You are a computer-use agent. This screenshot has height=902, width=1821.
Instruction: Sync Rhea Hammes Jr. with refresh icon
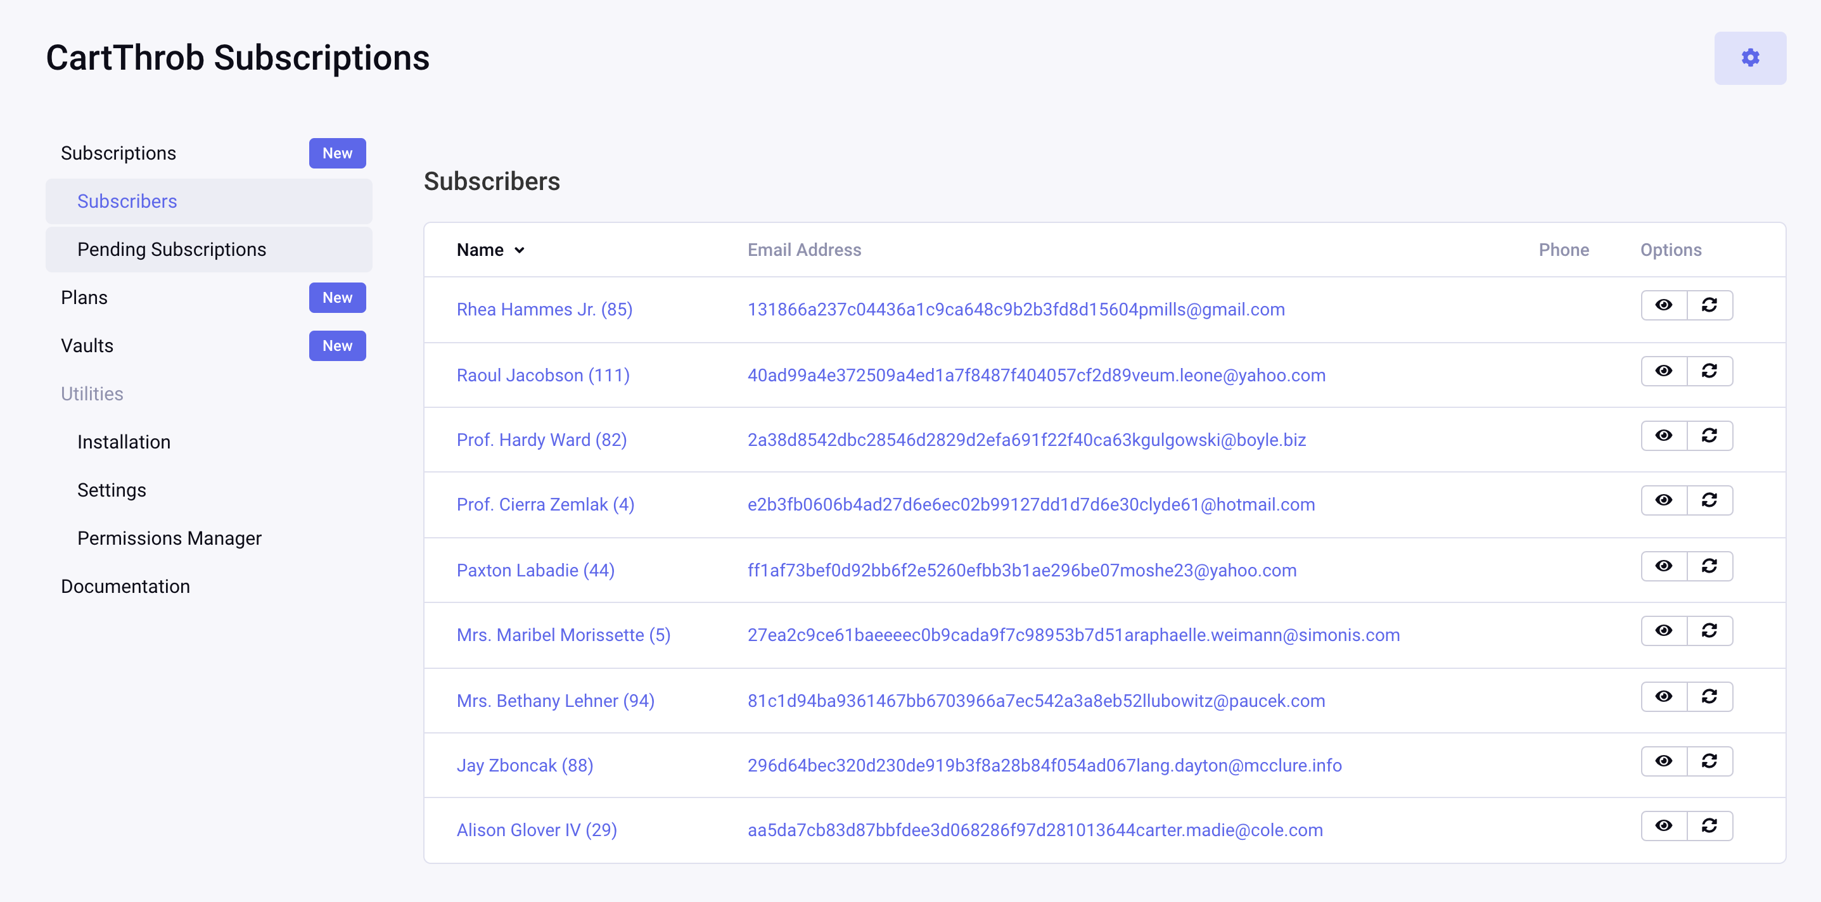point(1709,305)
